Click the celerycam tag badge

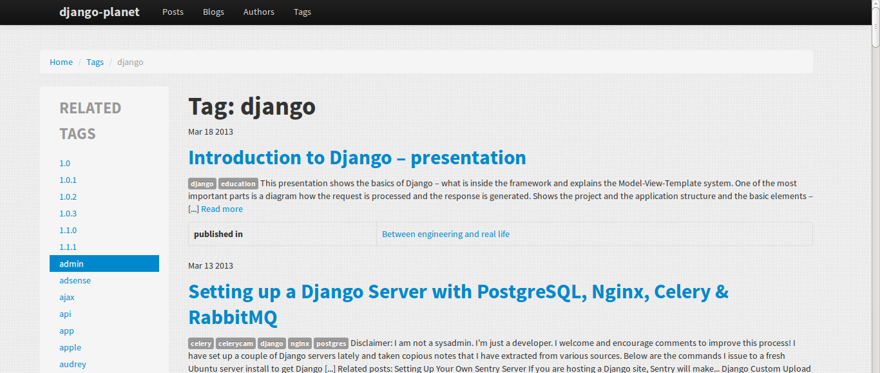[236, 343]
